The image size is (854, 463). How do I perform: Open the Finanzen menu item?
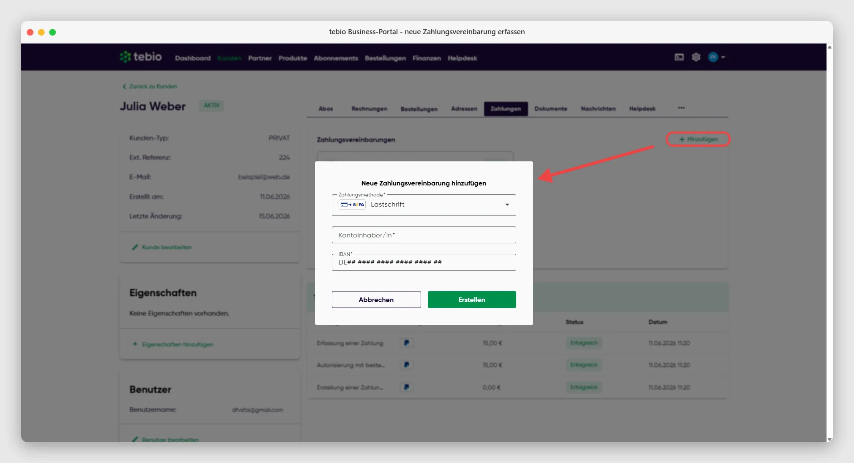(x=427, y=58)
